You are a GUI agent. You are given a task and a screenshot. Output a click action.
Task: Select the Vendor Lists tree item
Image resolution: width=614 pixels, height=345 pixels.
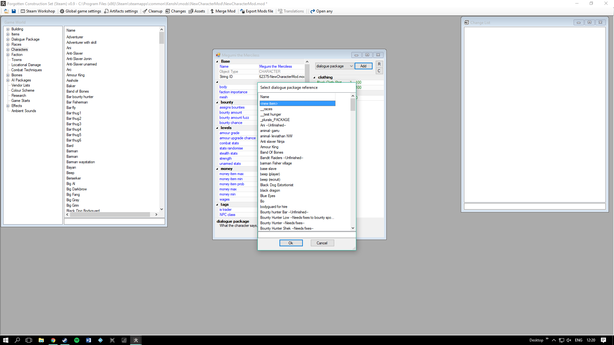(x=20, y=85)
